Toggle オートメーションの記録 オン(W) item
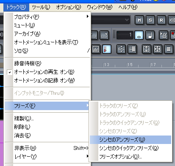This screenshot has width=175, height=166. pyautogui.click(x=47, y=80)
